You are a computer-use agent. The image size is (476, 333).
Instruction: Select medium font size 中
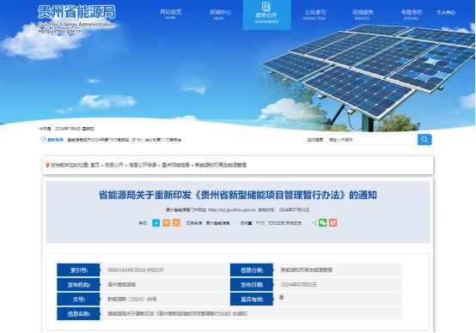coord(166,223)
